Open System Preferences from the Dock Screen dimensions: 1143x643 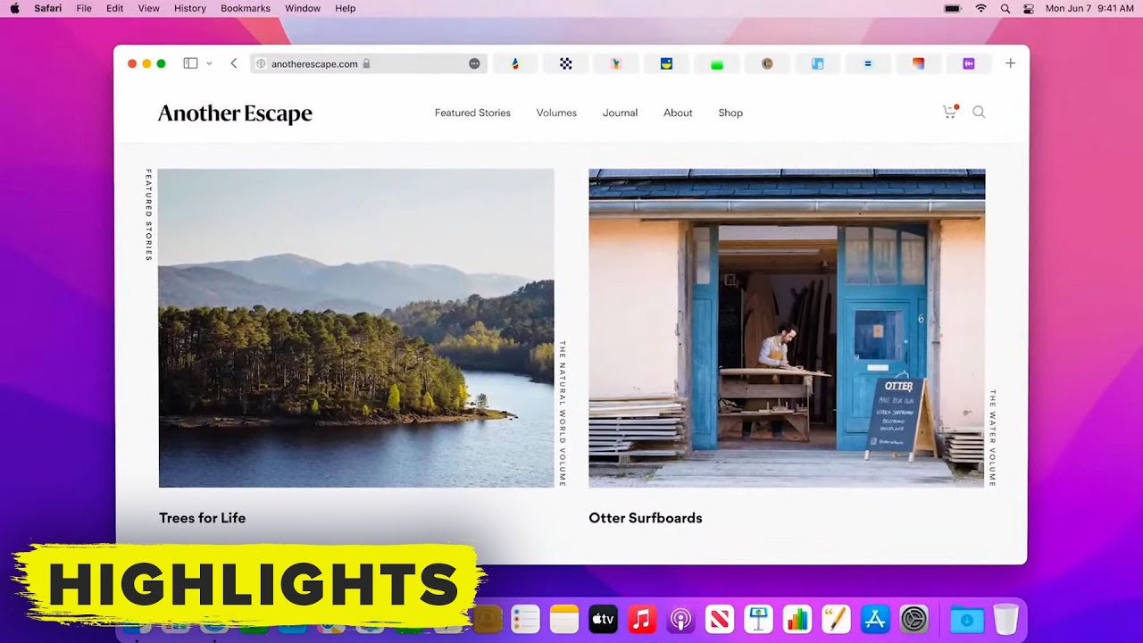tap(914, 619)
